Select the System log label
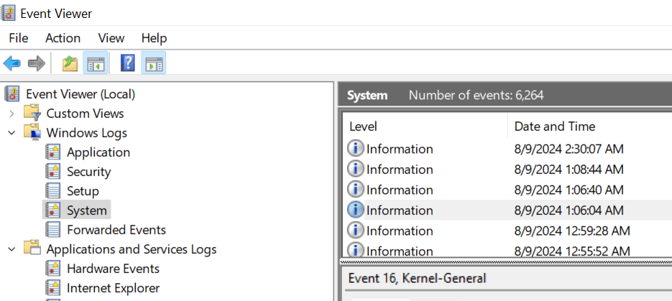This screenshot has width=672, height=301. tap(86, 210)
